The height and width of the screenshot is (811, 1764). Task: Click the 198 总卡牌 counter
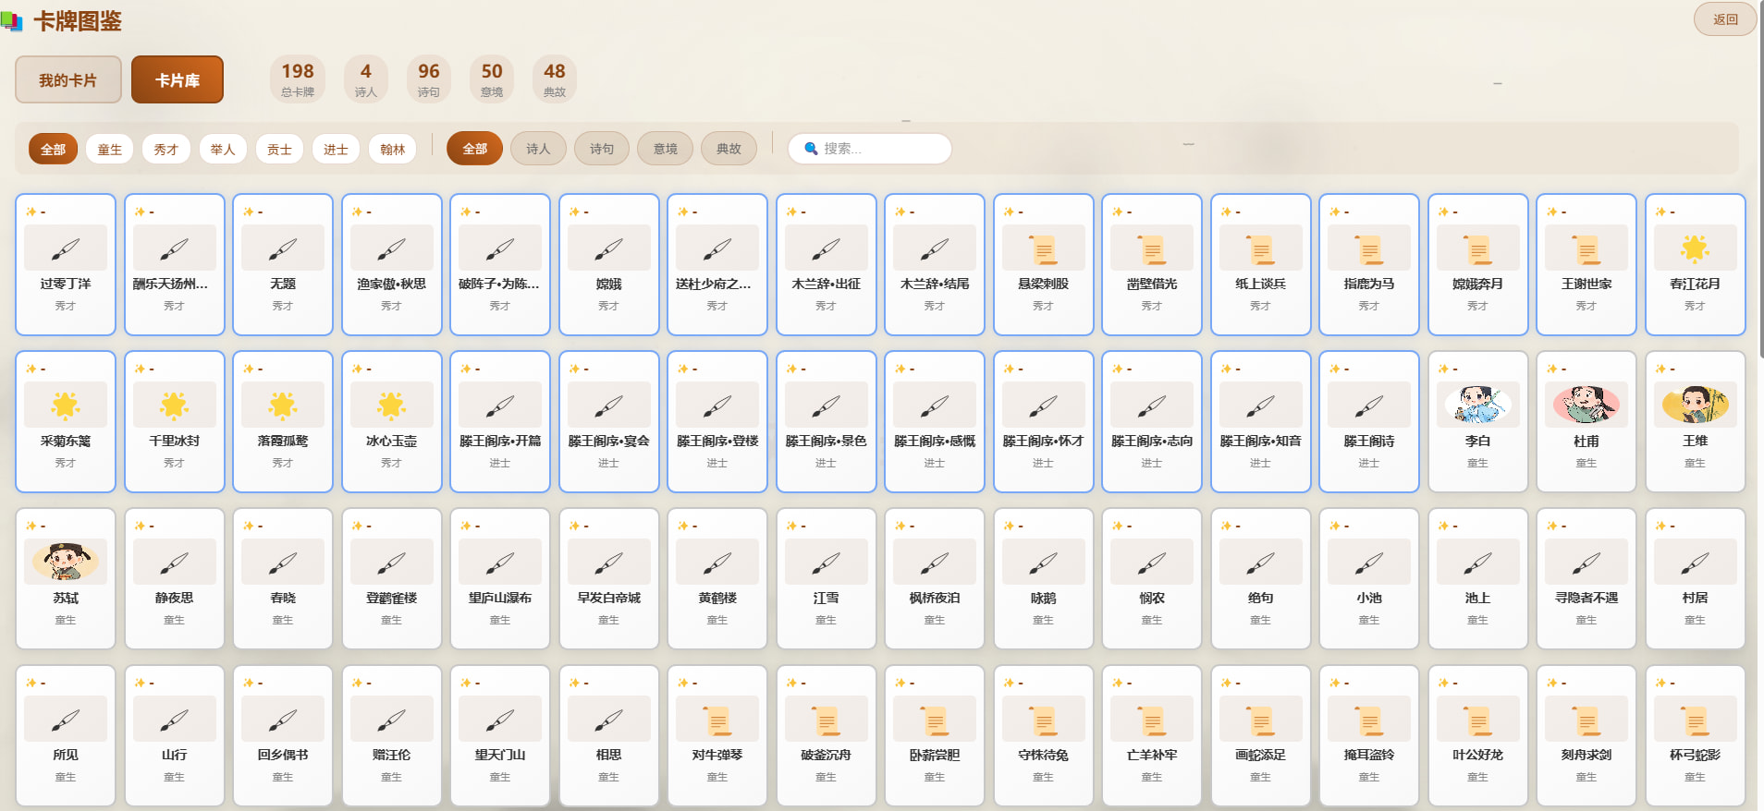[x=298, y=79]
